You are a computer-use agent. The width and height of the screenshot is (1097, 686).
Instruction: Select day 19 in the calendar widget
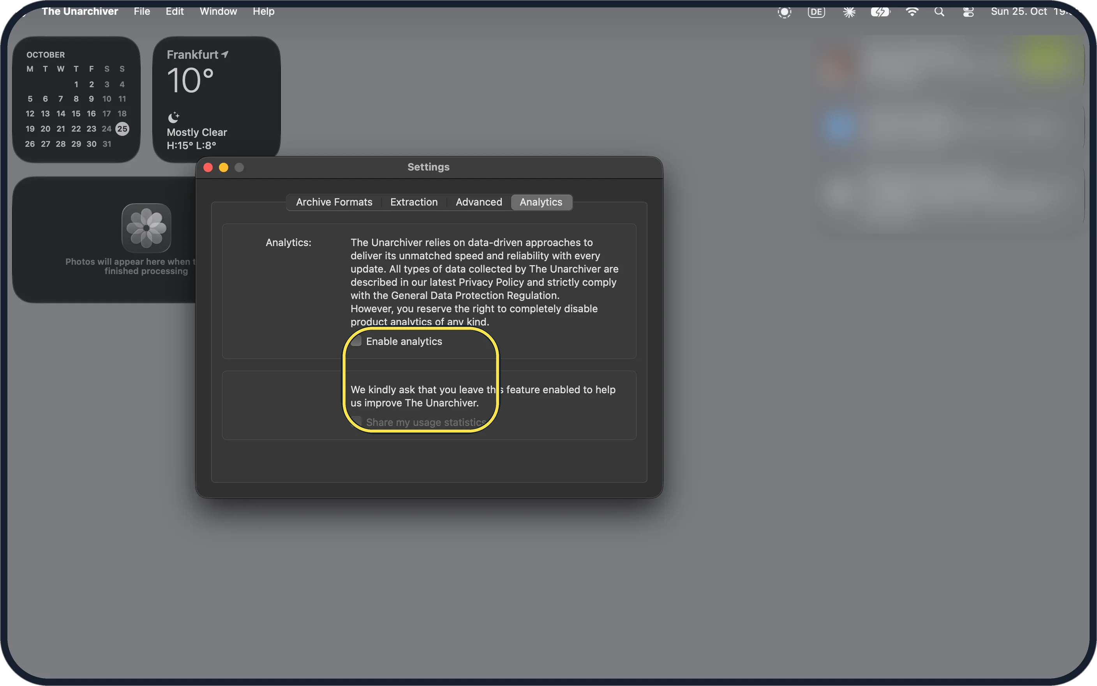[x=30, y=129]
